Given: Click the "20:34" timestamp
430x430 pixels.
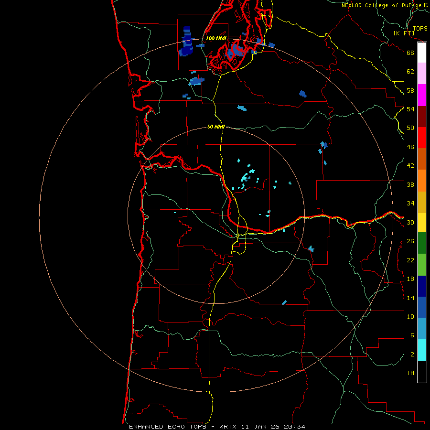Looking at the screenshot, I should [x=294, y=427].
